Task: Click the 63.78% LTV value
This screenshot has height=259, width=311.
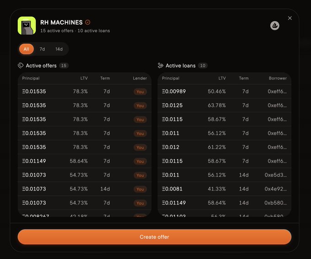Action: [217, 105]
